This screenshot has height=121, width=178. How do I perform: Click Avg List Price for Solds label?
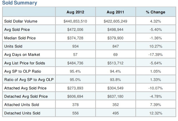coord(25,63)
